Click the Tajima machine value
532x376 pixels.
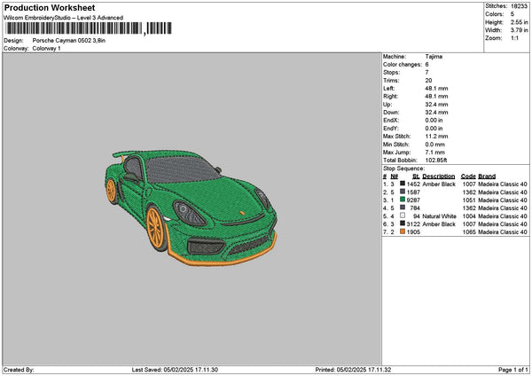click(434, 57)
